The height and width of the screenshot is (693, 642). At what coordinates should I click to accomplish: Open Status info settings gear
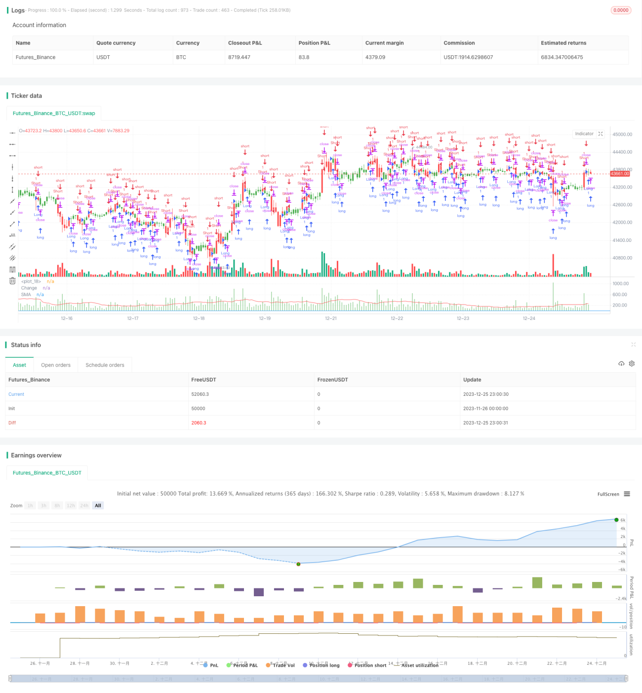(632, 364)
